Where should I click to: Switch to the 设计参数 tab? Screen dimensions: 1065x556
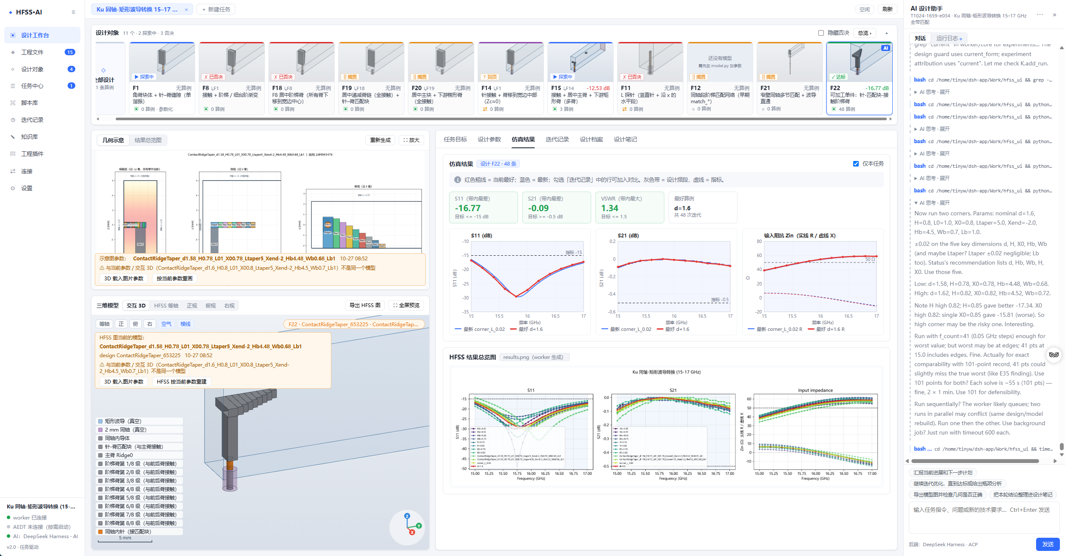coord(489,140)
